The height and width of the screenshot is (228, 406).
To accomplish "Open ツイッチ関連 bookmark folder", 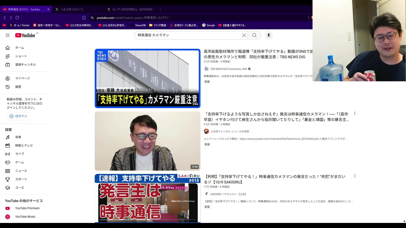I will click(158, 25).
